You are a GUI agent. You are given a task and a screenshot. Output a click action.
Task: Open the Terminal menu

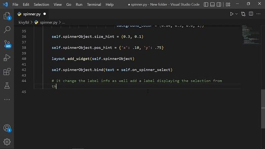pyautogui.click(x=94, y=5)
